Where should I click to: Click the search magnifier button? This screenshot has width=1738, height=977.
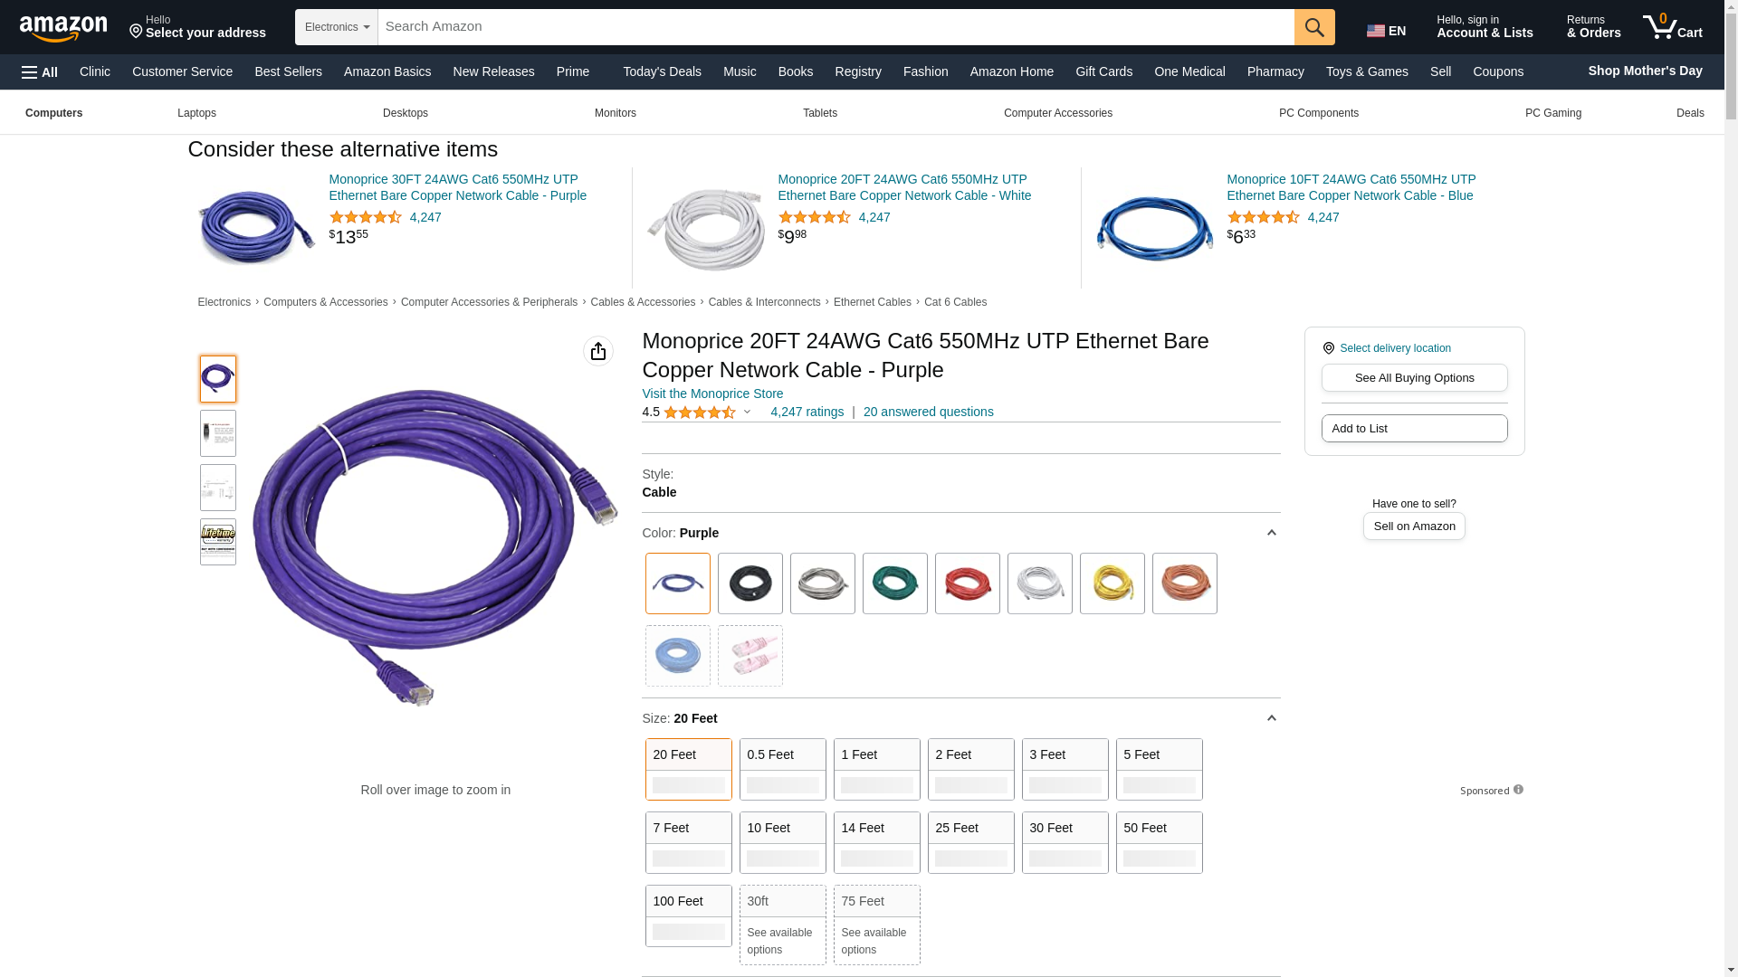click(1313, 27)
